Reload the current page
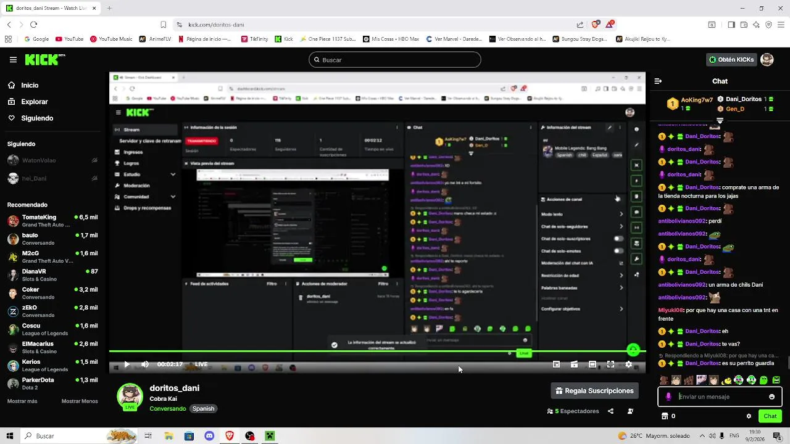Viewport: 790px width, 444px height. pyautogui.click(x=33, y=25)
